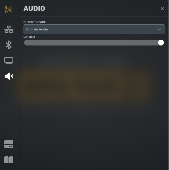Click the OUTPUT DEVICE label
Image resolution: width=169 pixels, height=170 pixels.
tap(35, 22)
